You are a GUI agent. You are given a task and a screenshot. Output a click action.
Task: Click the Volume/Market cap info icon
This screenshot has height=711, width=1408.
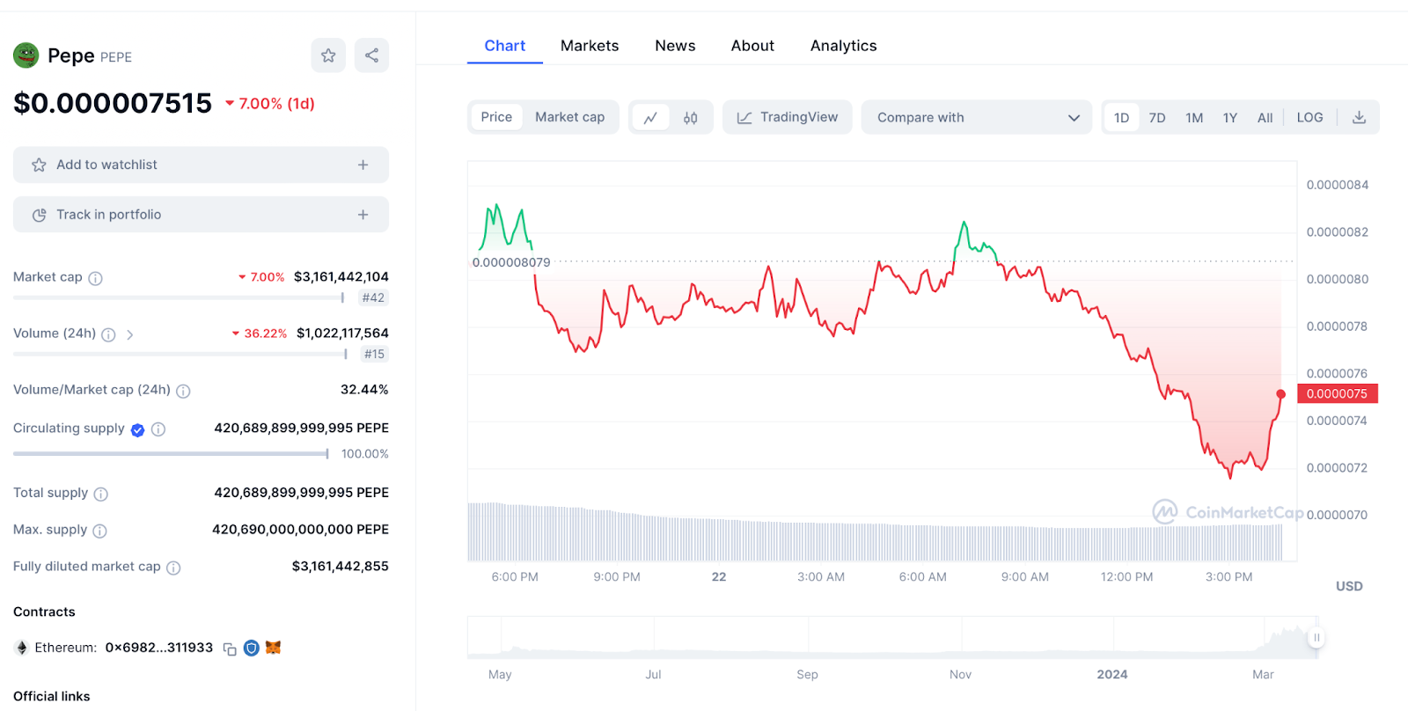pos(183,391)
